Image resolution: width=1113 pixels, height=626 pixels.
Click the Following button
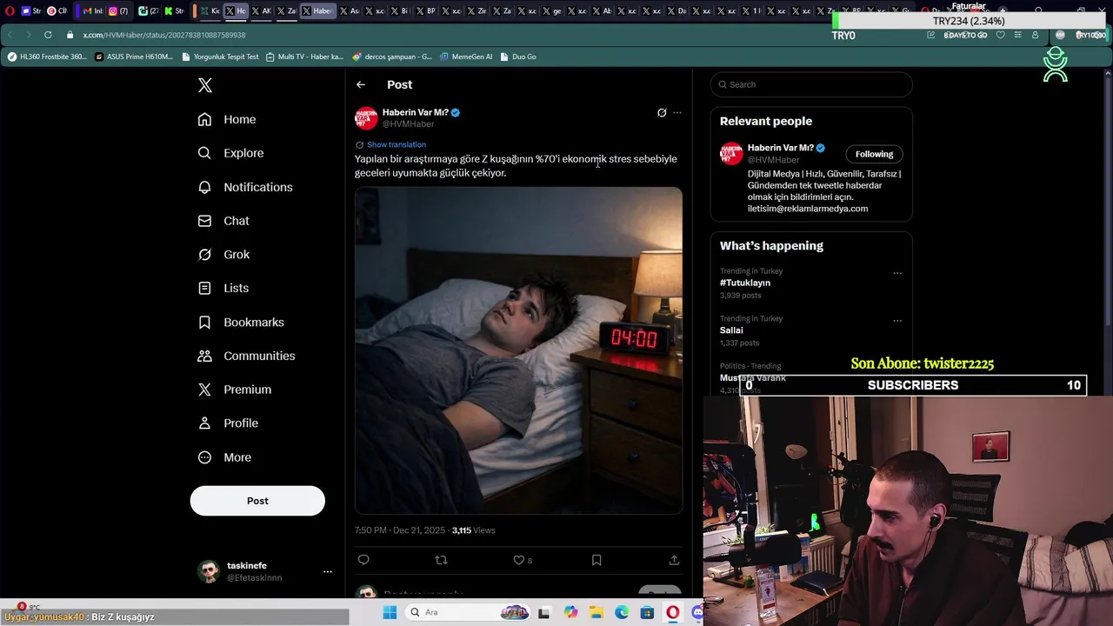click(x=874, y=154)
